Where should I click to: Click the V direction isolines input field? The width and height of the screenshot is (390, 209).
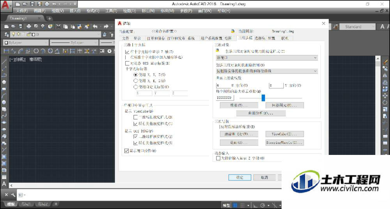click(x=276, y=85)
